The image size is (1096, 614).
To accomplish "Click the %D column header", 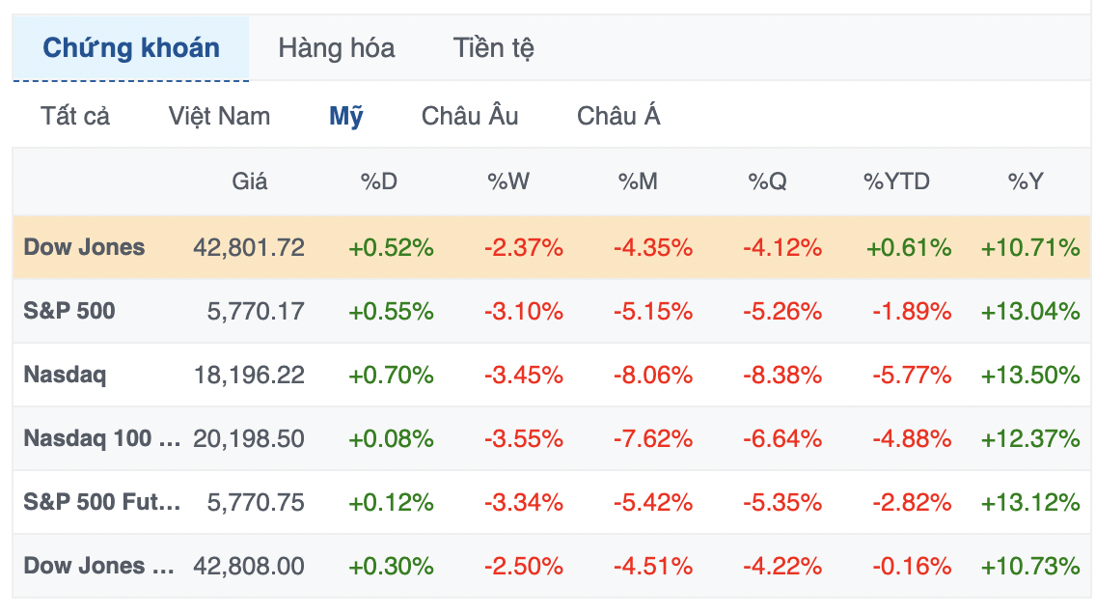I will (379, 181).
